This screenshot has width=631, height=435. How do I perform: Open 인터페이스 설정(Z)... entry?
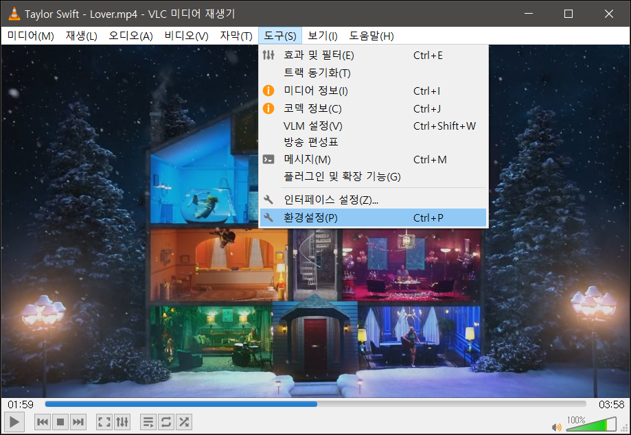[x=373, y=200]
